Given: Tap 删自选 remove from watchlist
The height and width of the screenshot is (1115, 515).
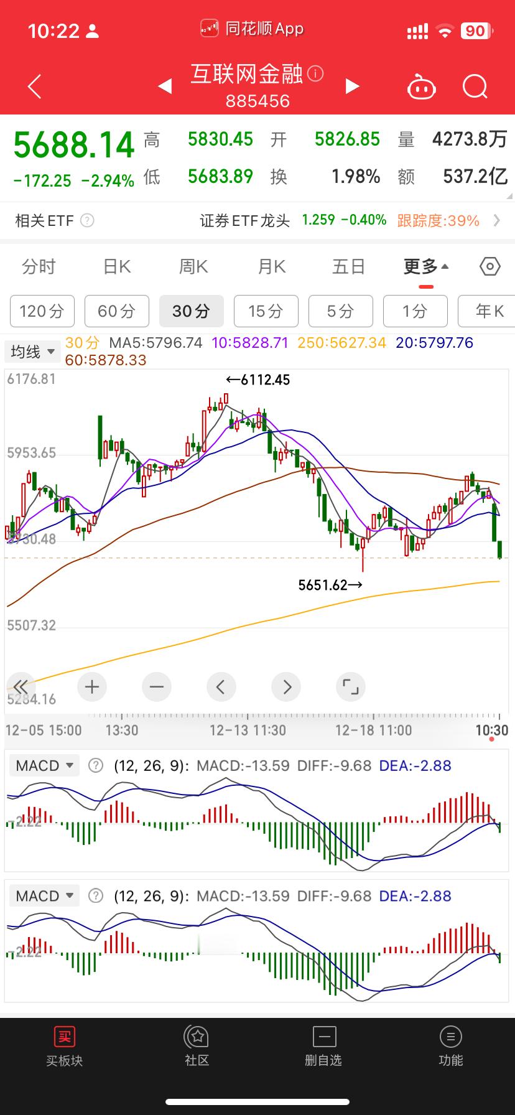Looking at the screenshot, I should [323, 1047].
